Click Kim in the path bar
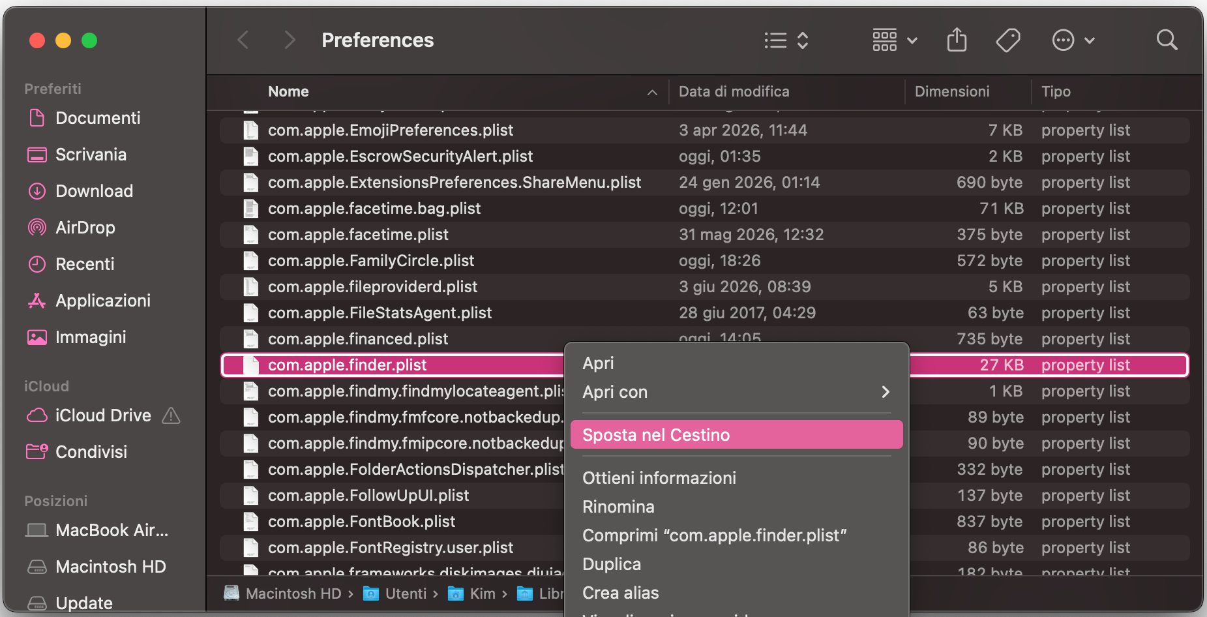The image size is (1207, 617). coord(472,594)
